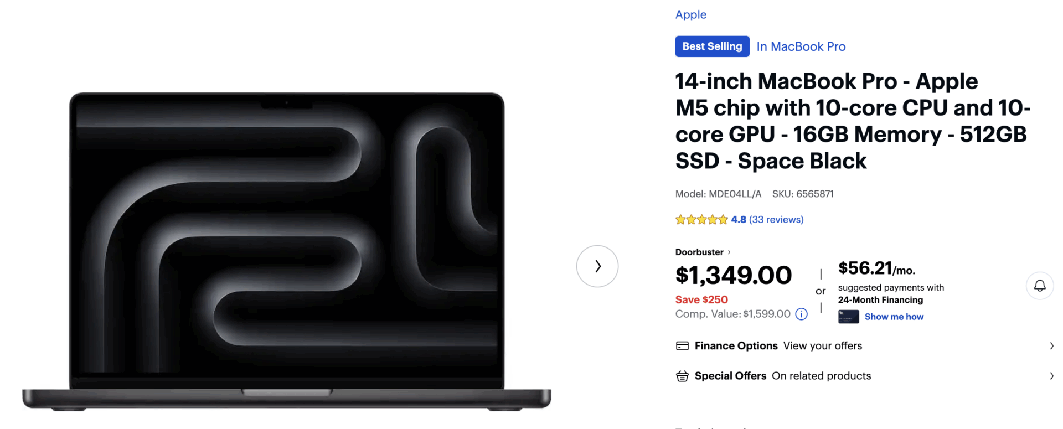
Task: Click the In MacBook Pro category link
Action: pos(801,46)
